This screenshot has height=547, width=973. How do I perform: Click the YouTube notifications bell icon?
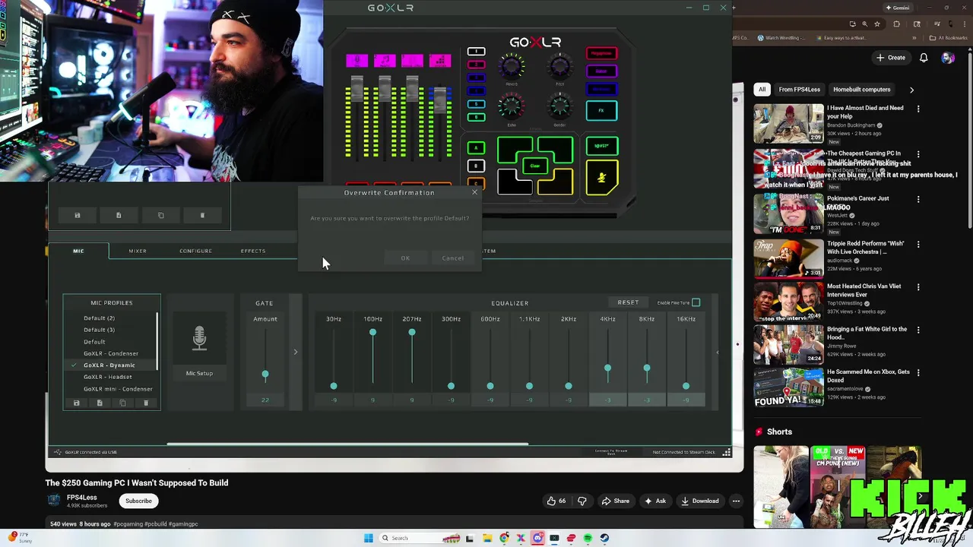click(924, 58)
